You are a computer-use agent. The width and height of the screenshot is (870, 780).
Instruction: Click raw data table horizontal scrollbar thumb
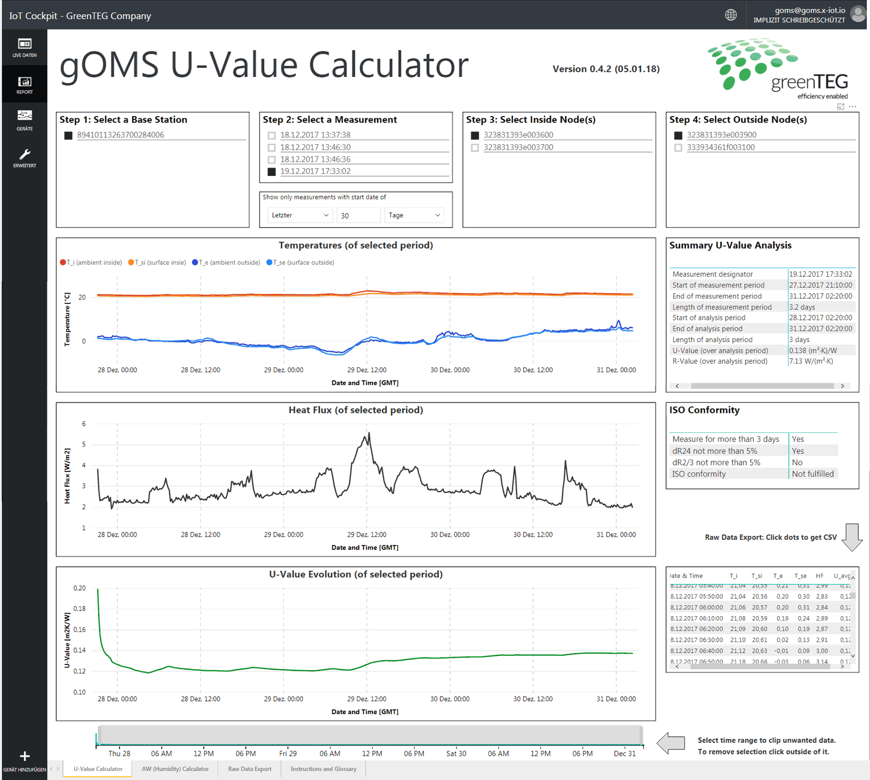pos(760,667)
